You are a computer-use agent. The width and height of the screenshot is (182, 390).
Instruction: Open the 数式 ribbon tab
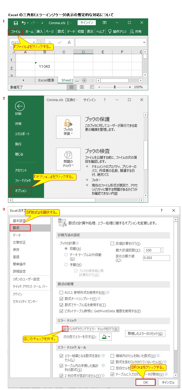click(x=61, y=32)
